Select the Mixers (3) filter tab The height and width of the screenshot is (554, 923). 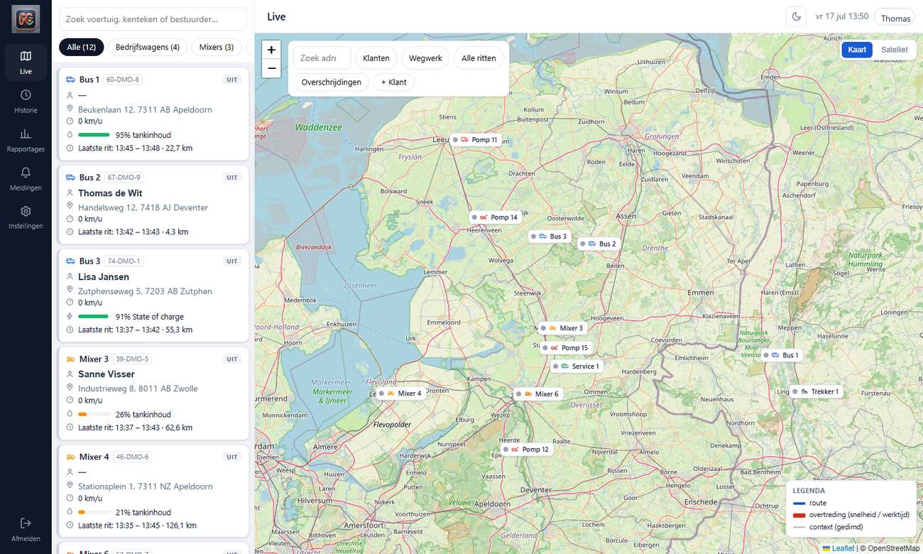217,47
